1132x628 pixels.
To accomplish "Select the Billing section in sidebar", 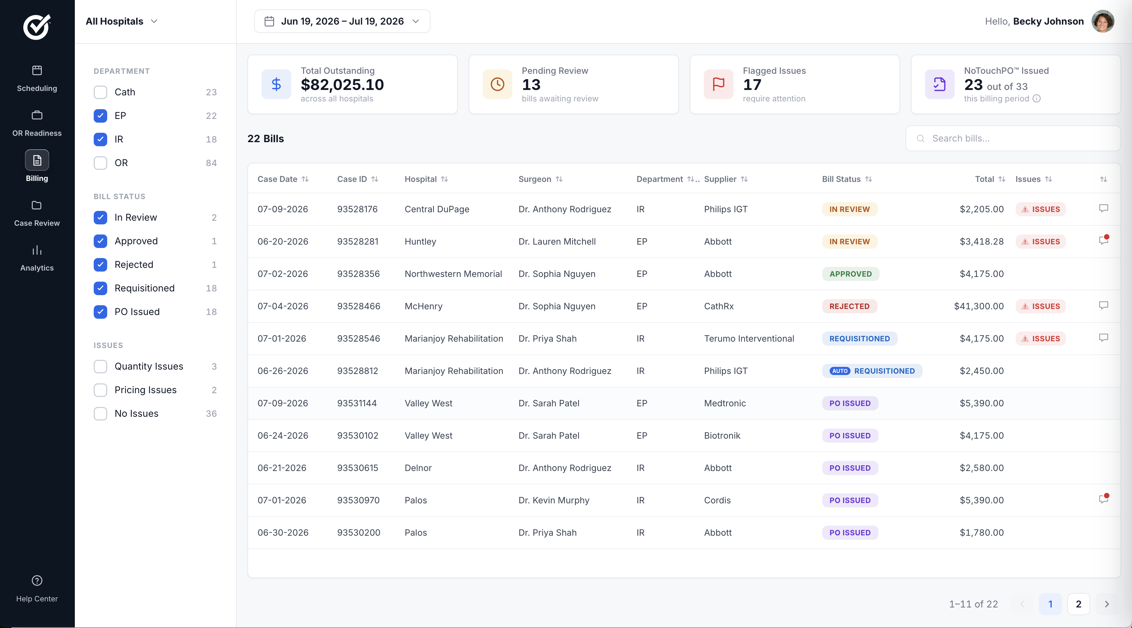I will (x=37, y=167).
